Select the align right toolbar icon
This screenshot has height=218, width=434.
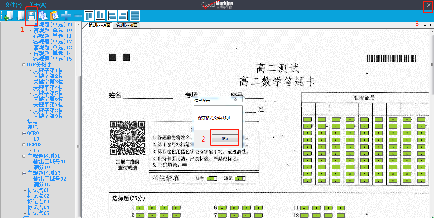click(x=123, y=15)
